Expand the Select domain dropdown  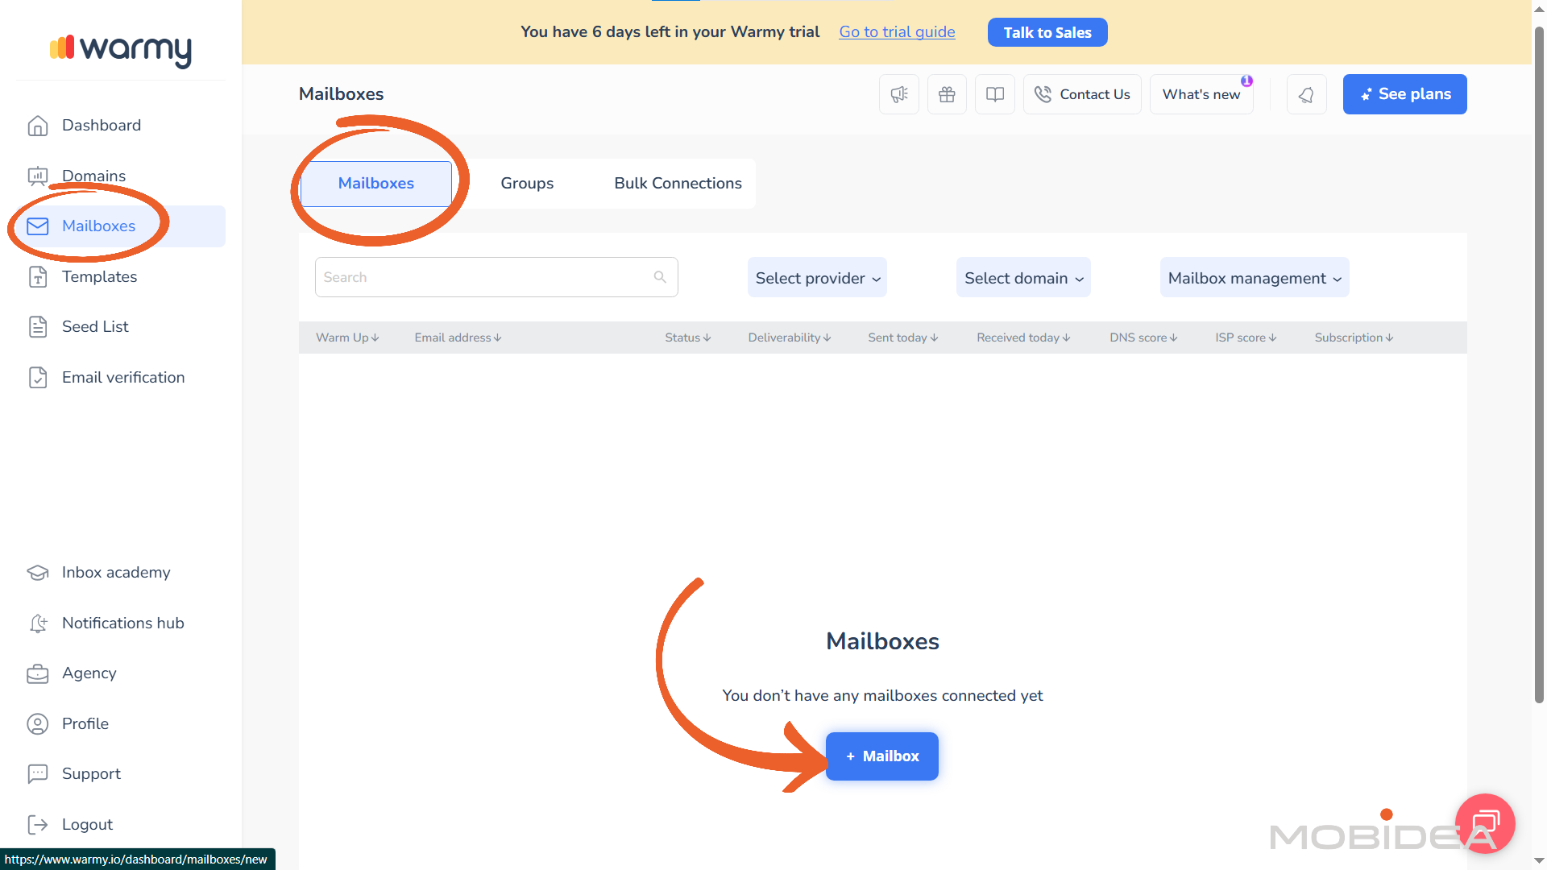coord(1023,278)
